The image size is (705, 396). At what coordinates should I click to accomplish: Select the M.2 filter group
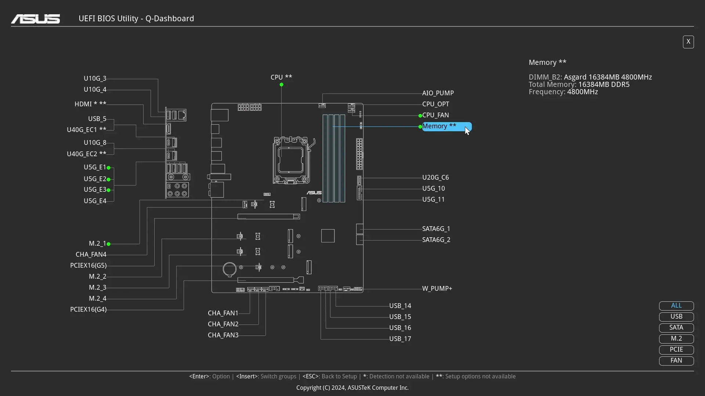coord(676,339)
